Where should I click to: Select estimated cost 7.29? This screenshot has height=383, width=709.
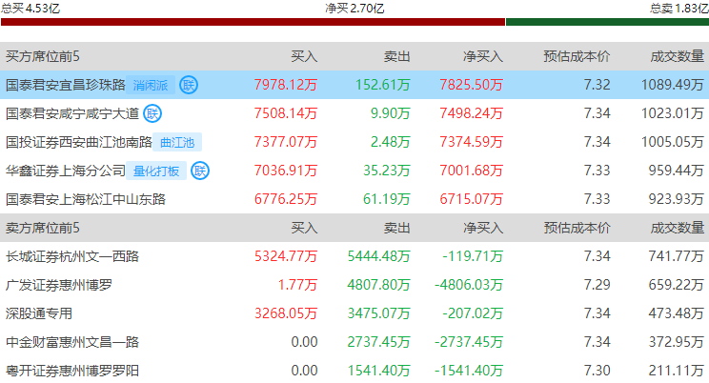597,285
